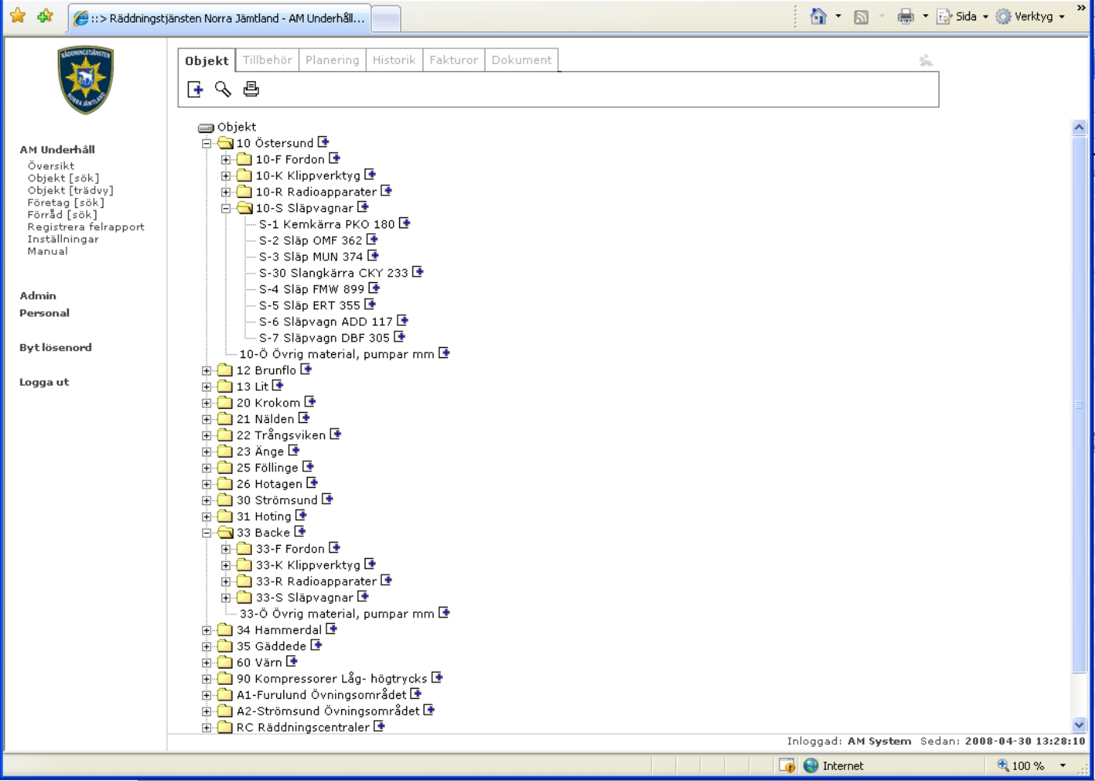Click the printer icon below Objekt tab

tap(250, 90)
